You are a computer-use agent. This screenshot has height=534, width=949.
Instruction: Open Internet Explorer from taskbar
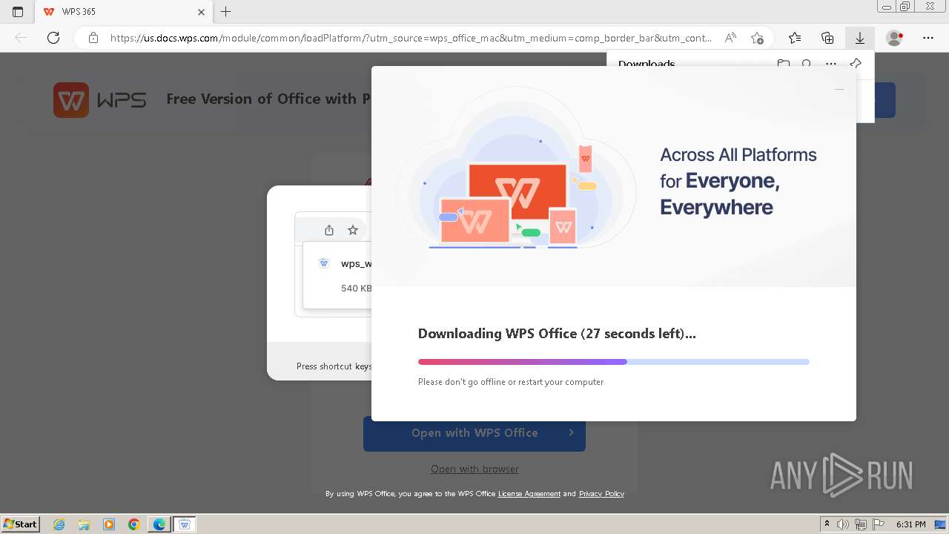[59, 524]
